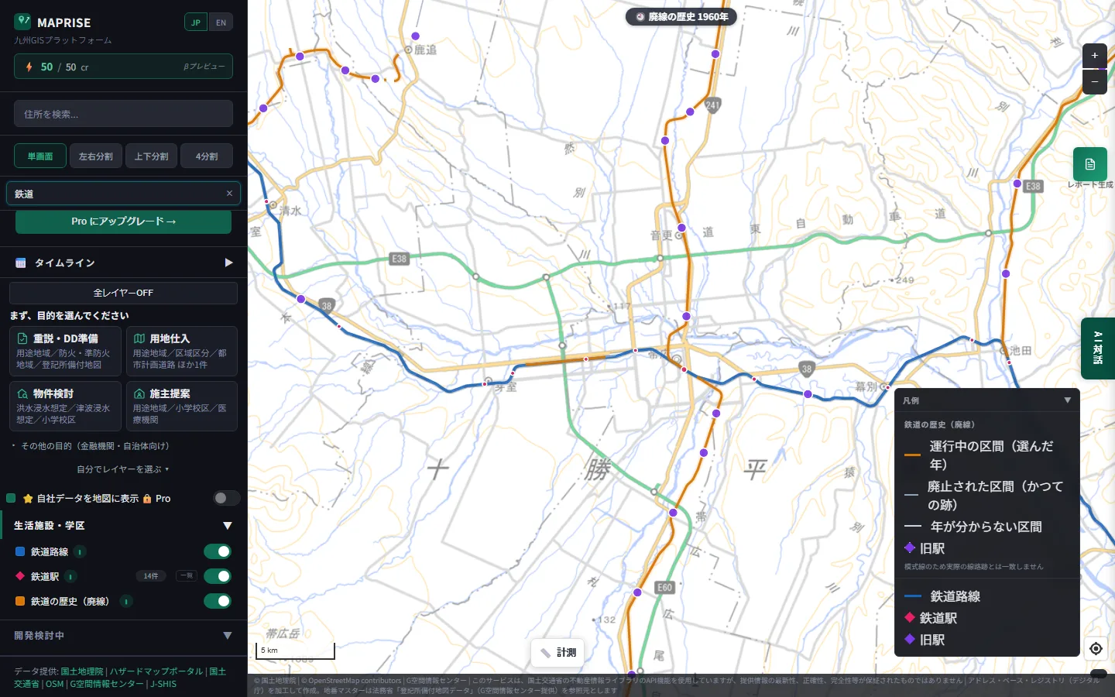Toggle 自社データを地図に表示 switch

[x=226, y=498]
